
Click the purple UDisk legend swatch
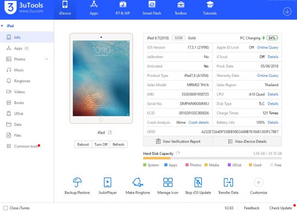[229, 165]
